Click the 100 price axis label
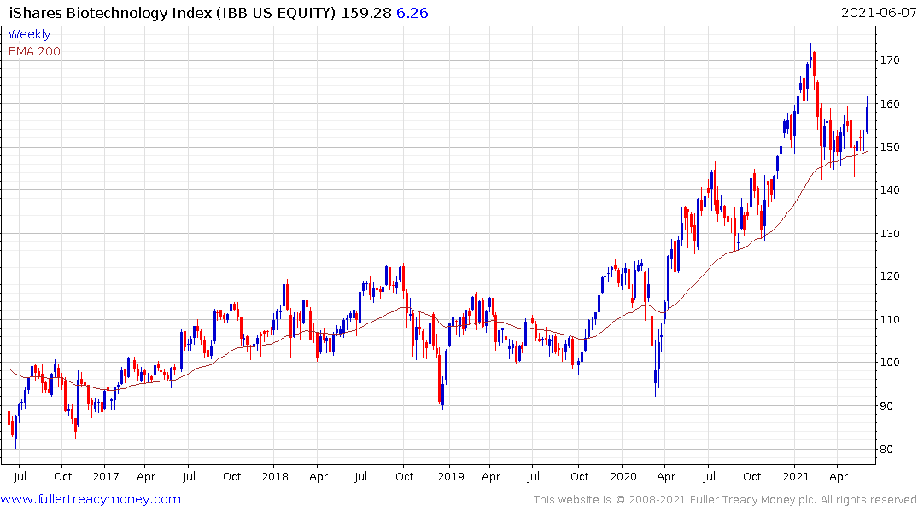This screenshot has width=918, height=512. coord(889,362)
